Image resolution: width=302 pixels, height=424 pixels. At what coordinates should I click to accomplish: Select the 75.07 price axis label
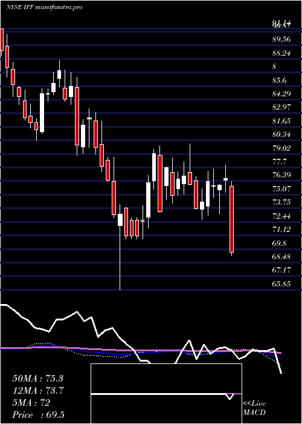coord(281,189)
